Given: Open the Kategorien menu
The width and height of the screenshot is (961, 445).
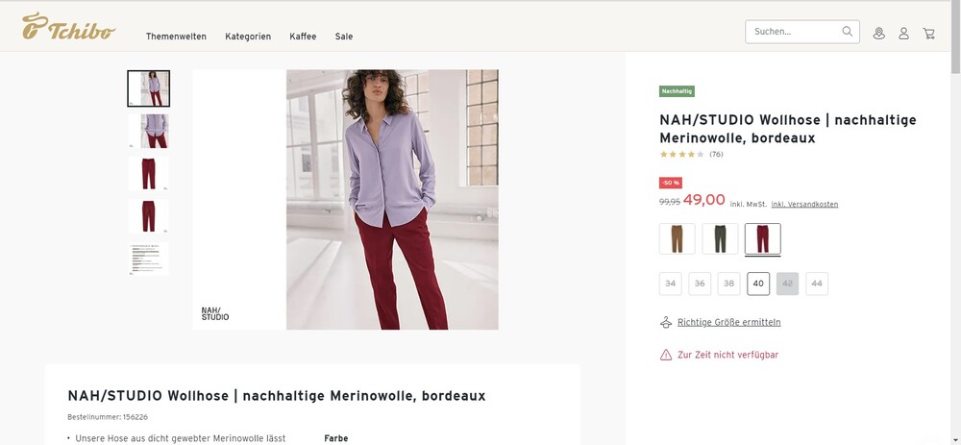Looking at the screenshot, I should click(248, 37).
